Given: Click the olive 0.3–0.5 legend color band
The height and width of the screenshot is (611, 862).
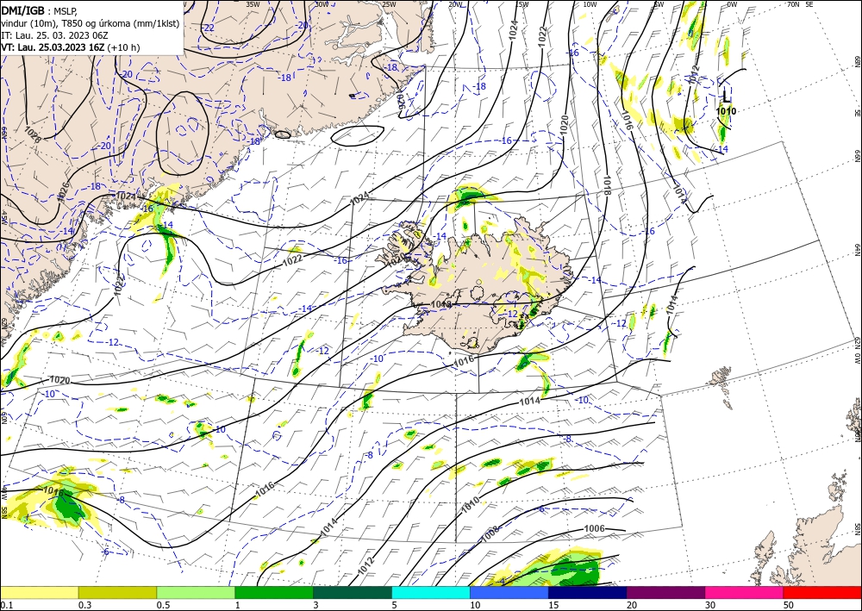Looking at the screenshot, I should tap(117, 592).
